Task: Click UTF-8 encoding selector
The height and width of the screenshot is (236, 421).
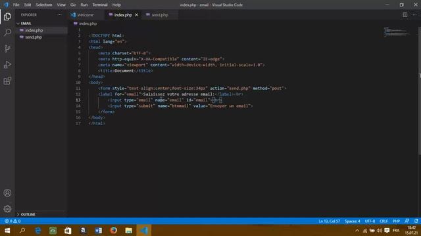Action: (x=370, y=221)
